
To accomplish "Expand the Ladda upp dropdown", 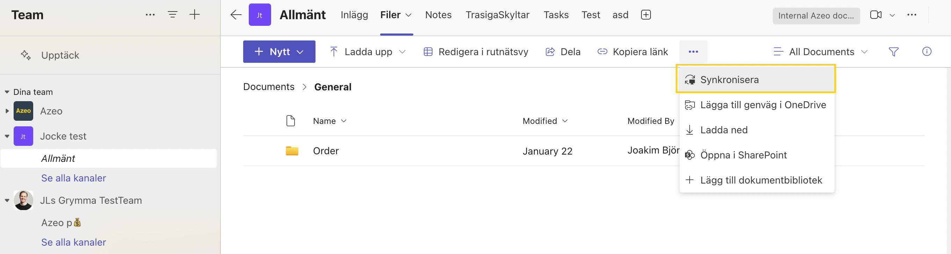I will coord(402,52).
